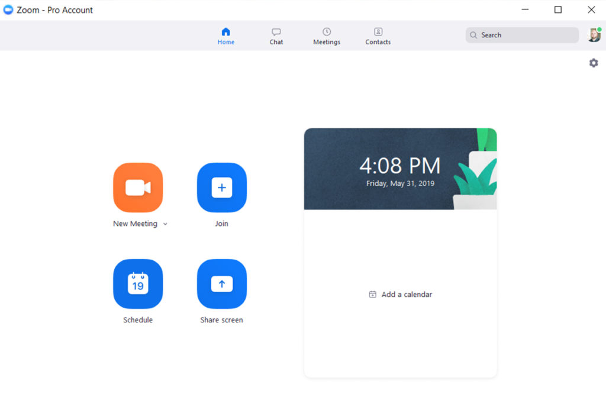Screen dimensions: 606x404
Task: Click the date Friday, May 31, 2019
Action: pos(401,183)
